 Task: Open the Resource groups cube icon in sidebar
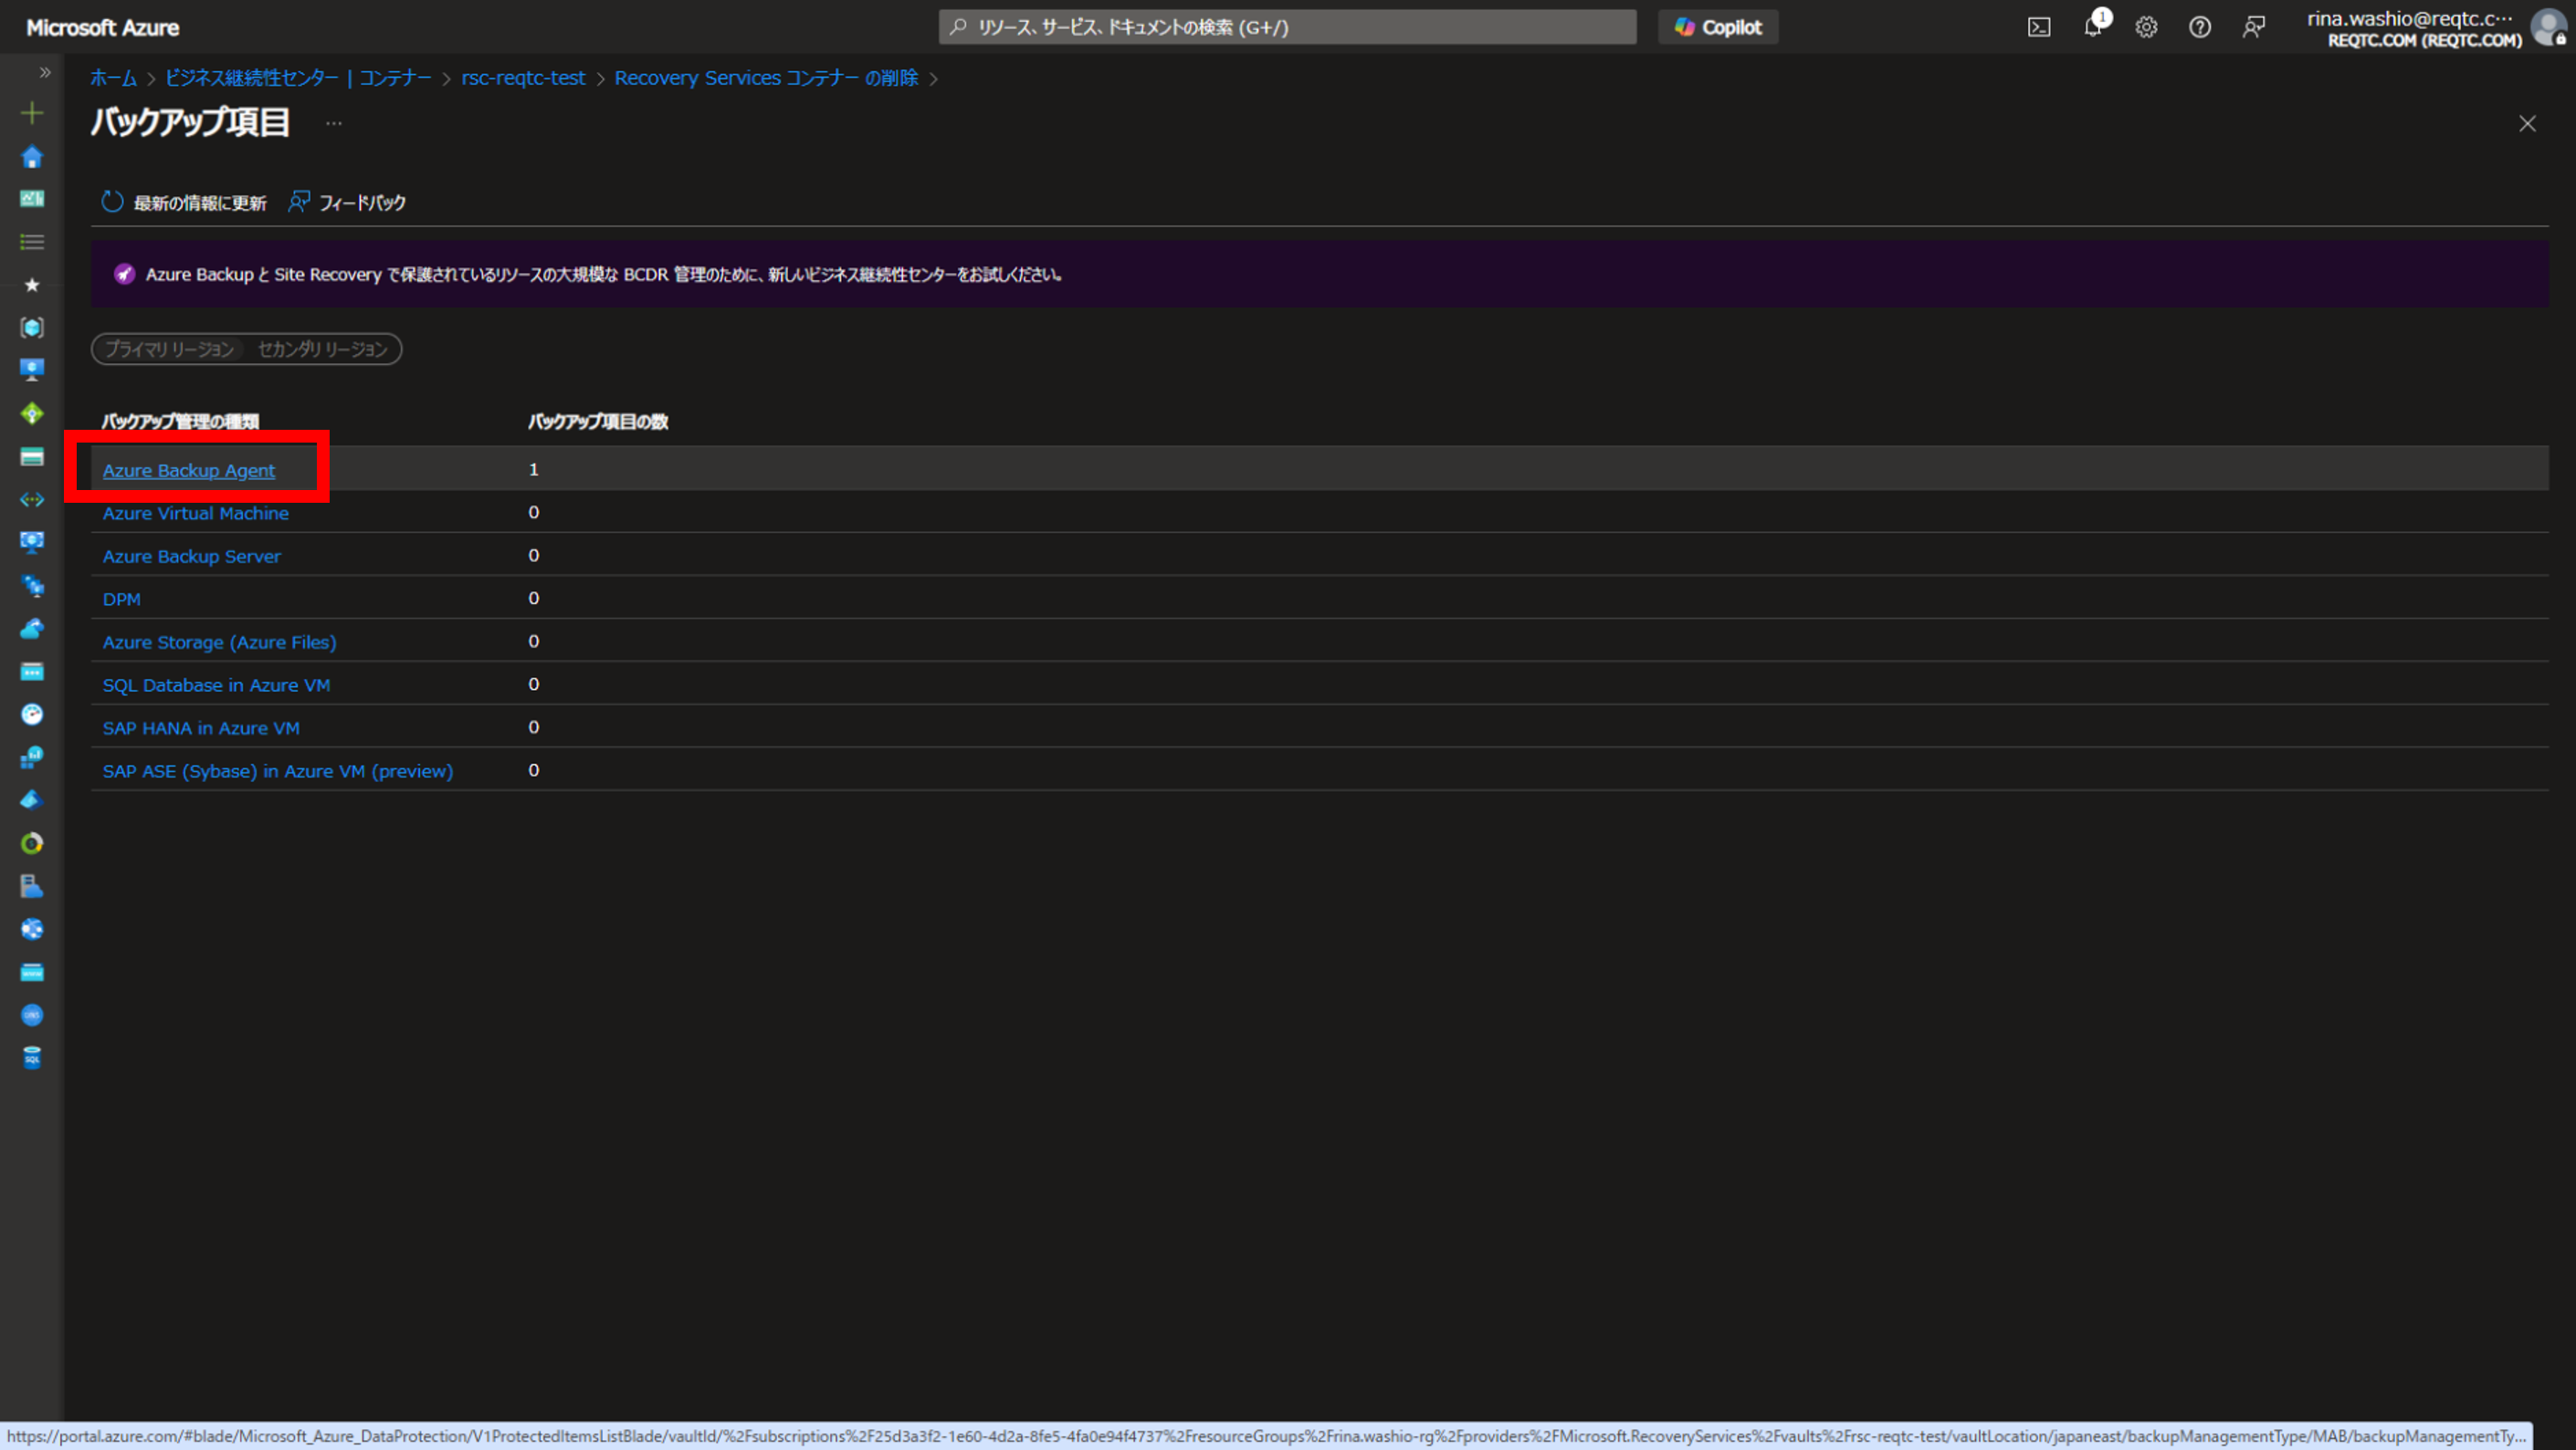(32, 328)
